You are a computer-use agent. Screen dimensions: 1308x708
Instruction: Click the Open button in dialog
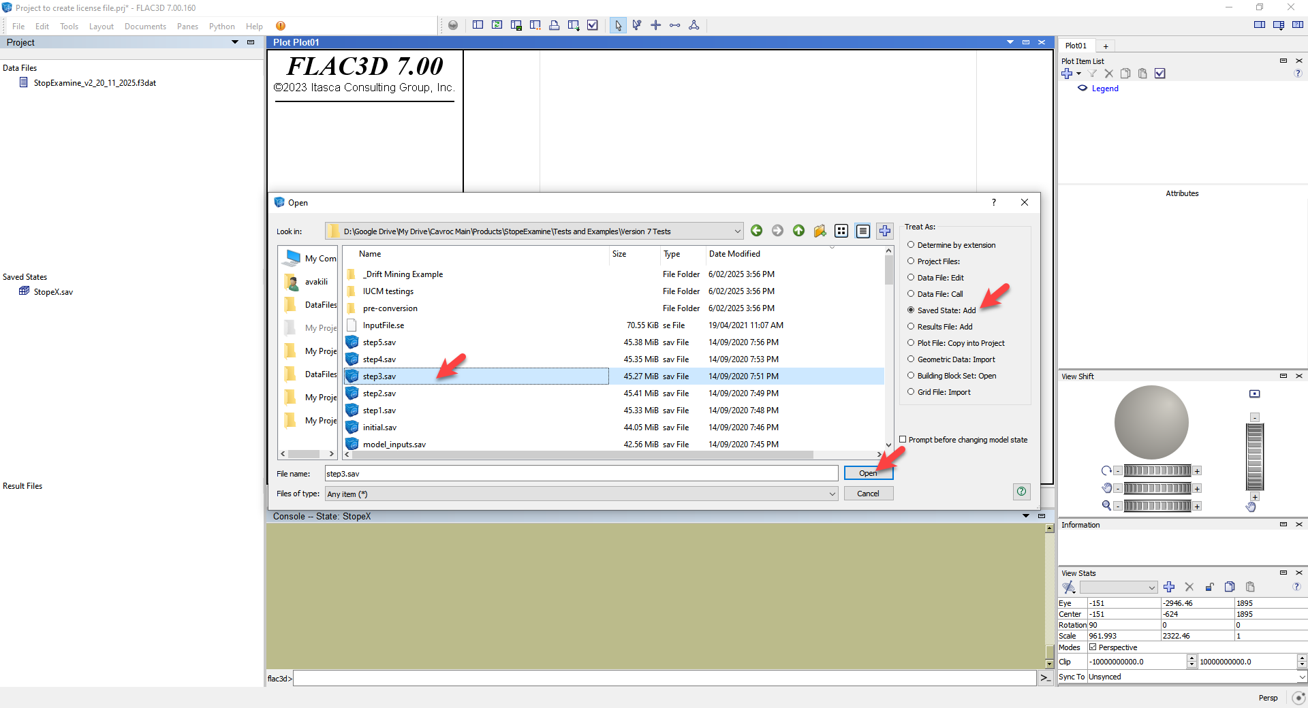pyautogui.click(x=869, y=473)
